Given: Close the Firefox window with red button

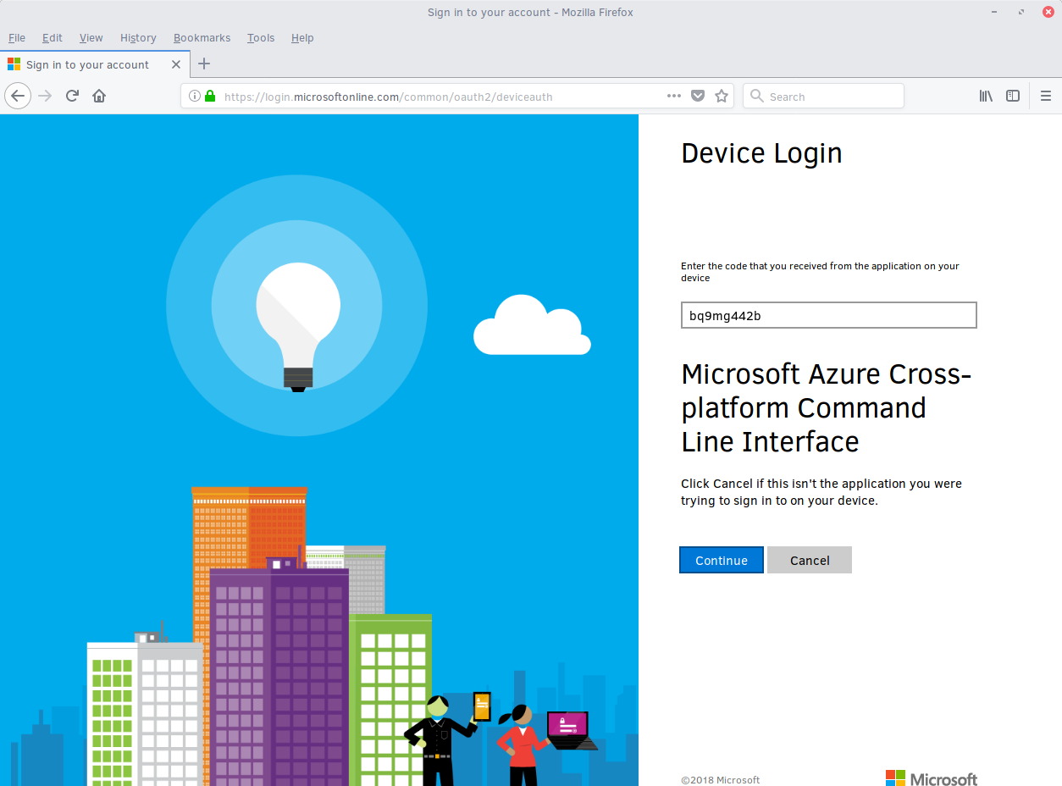Looking at the screenshot, I should [1048, 12].
